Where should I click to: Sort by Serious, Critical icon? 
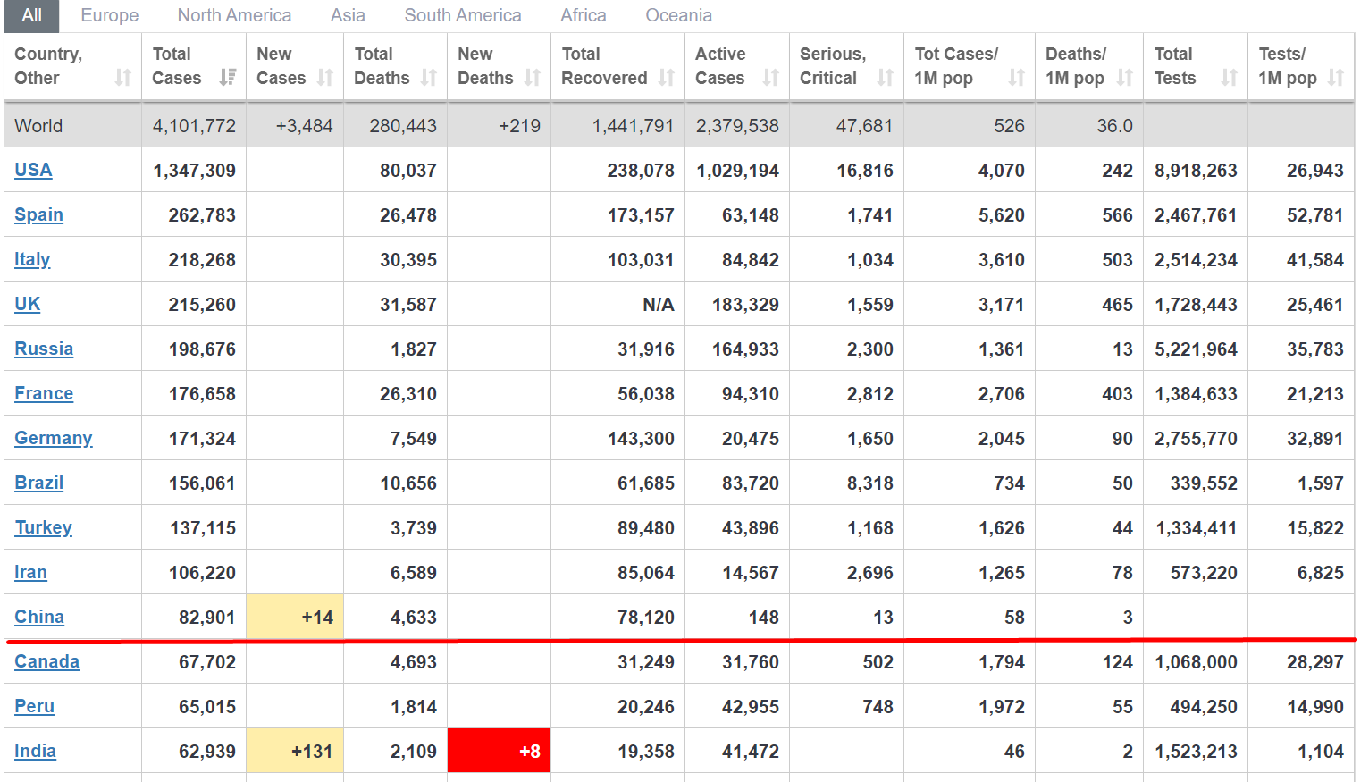point(886,78)
